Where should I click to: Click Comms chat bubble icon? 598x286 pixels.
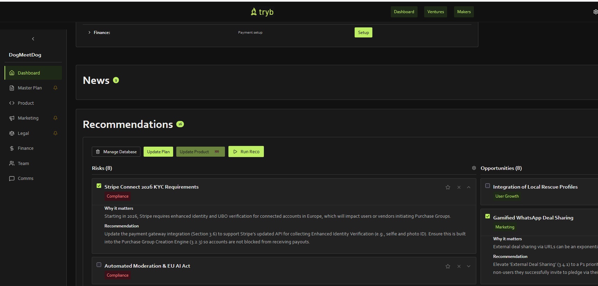[12, 179]
